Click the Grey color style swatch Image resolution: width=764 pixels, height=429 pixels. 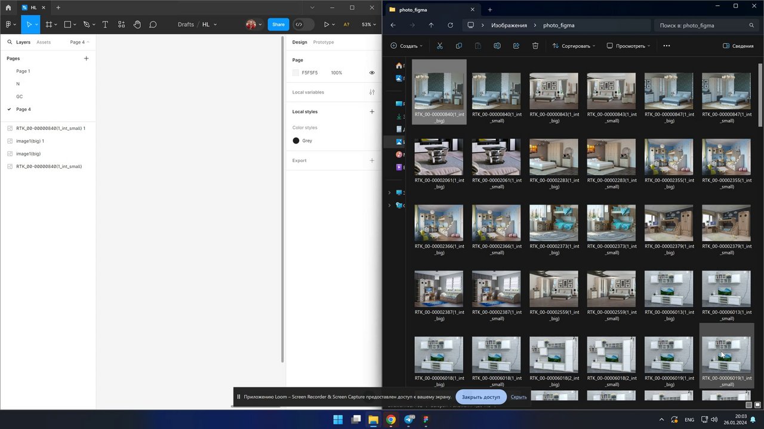coord(296,141)
